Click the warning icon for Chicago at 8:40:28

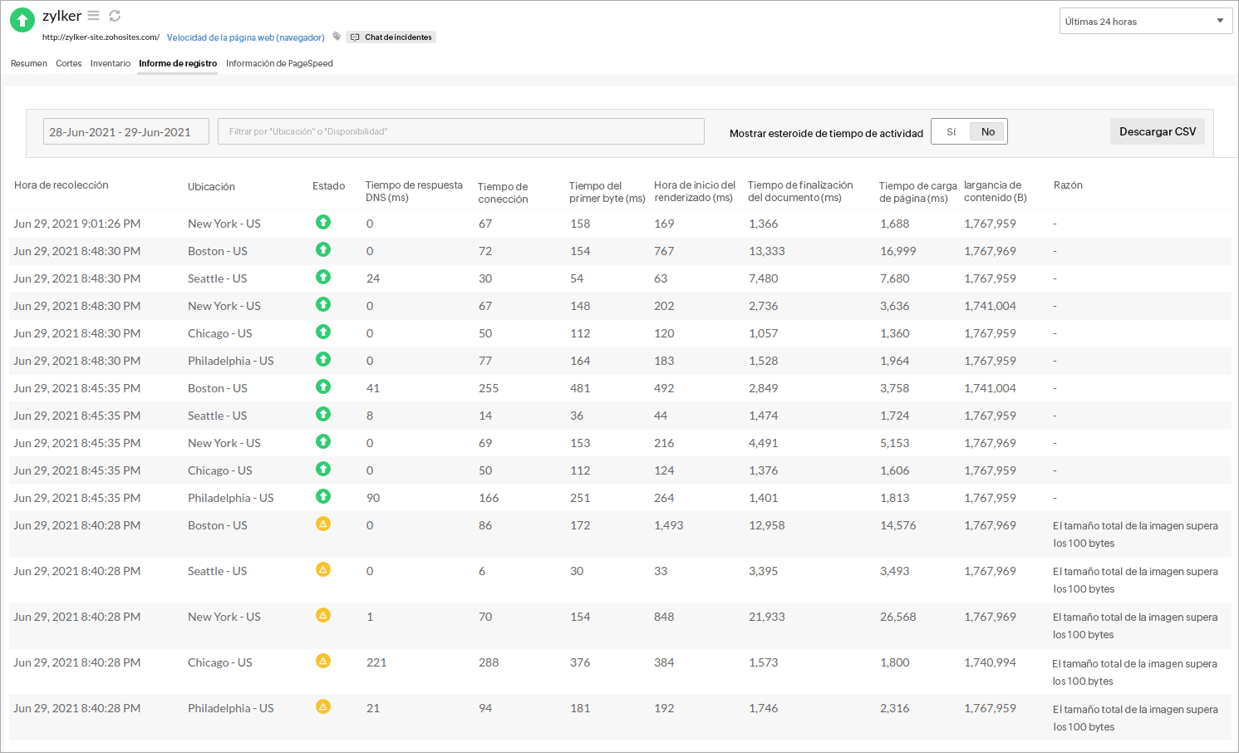tap(323, 661)
